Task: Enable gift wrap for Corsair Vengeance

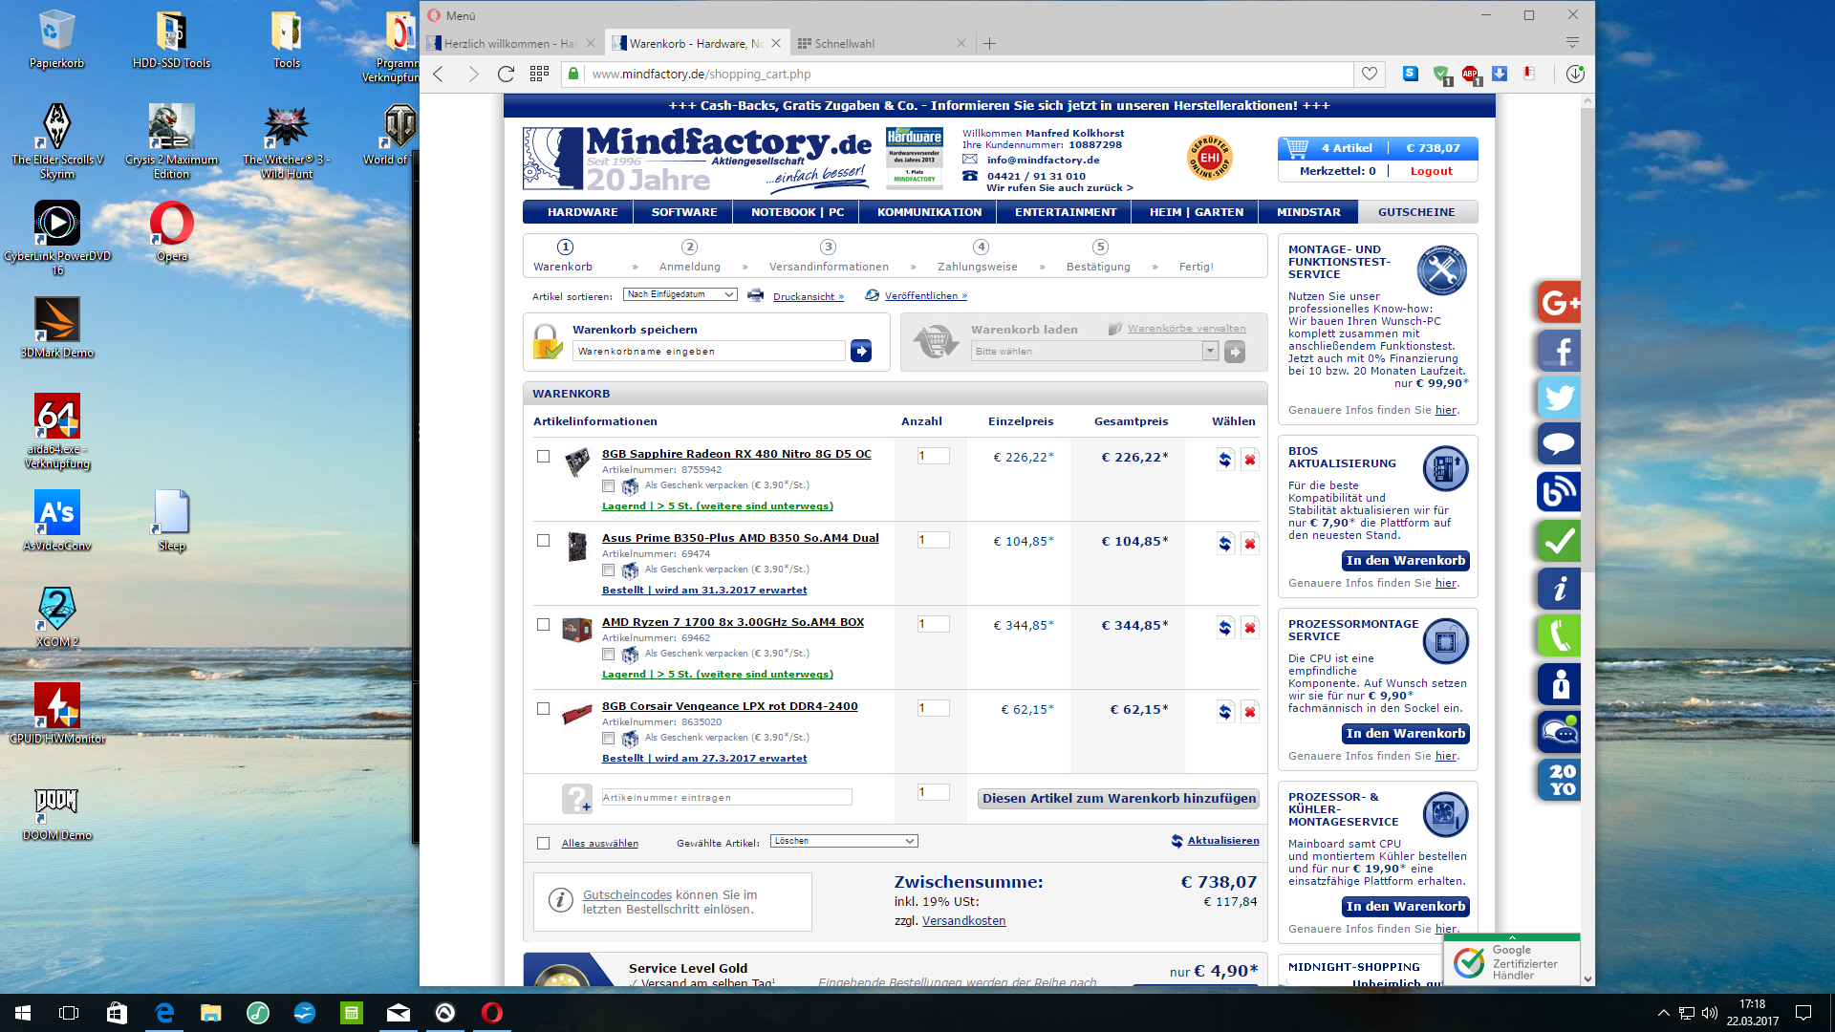Action: coord(608,738)
